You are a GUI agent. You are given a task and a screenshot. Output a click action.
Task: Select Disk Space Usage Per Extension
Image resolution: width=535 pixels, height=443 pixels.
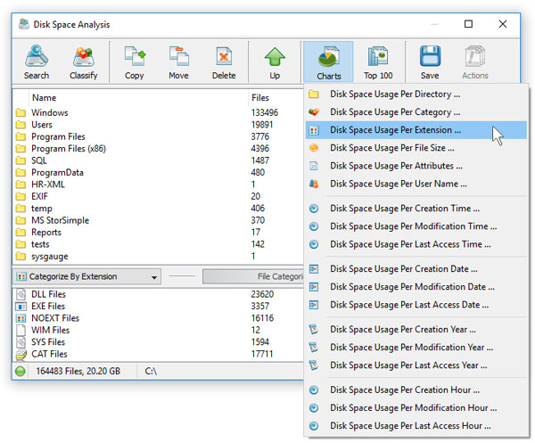coord(416,130)
